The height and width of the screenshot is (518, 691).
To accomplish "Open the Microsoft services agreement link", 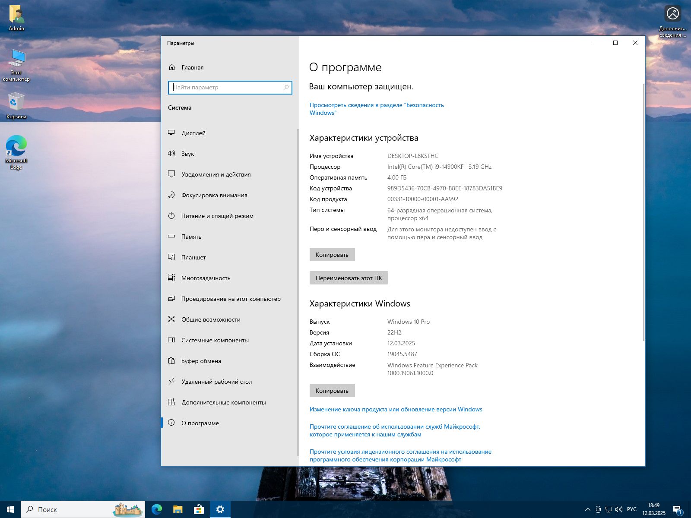I will pyautogui.click(x=395, y=430).
